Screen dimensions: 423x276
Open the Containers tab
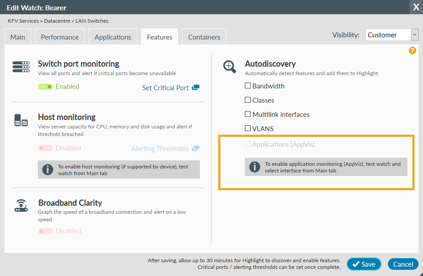pyautogui.click(x=203, y=36)
